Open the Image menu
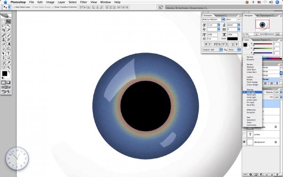 [x=50, y=2]
